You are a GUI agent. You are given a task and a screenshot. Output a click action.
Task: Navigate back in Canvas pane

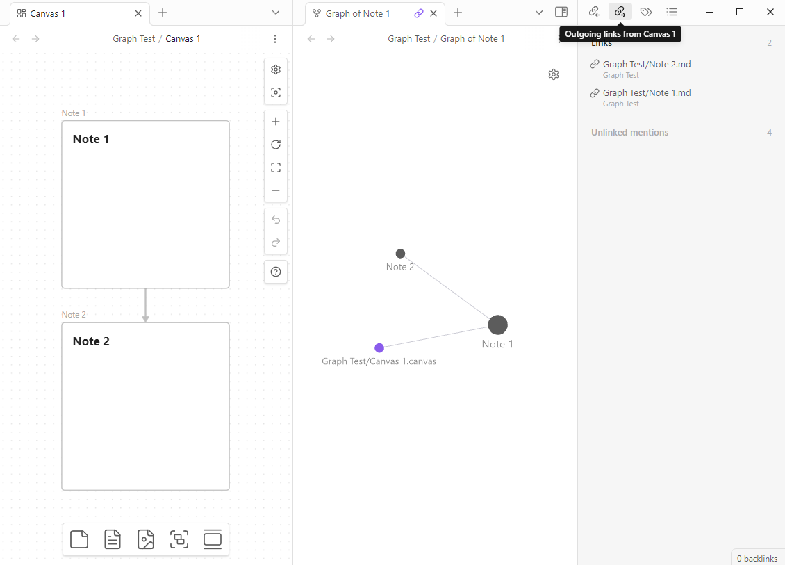coord(16,38)
